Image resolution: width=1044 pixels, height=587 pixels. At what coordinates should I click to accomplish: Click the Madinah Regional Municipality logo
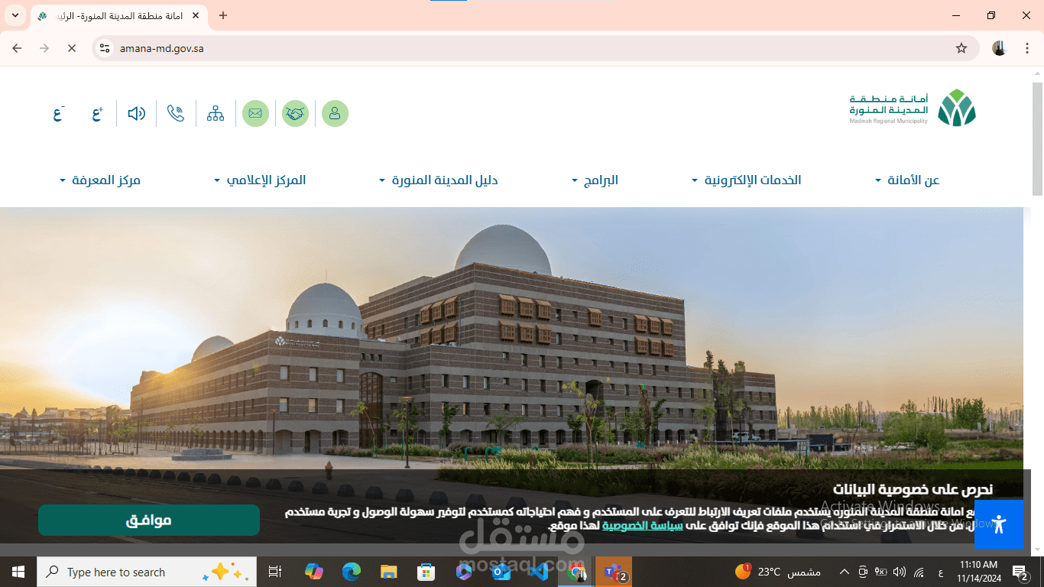tap(913, 108)
